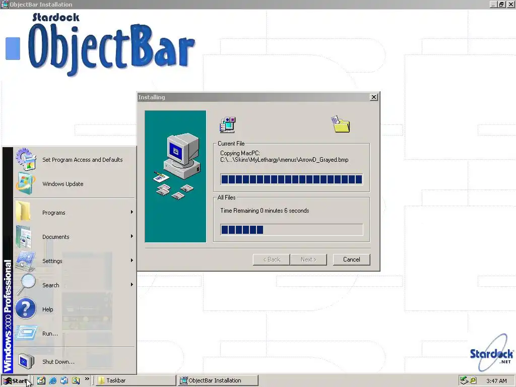Expand the Search submenu arrow
Image resolution: width=516 pixels, height=387 pixels.
(132, 284)
